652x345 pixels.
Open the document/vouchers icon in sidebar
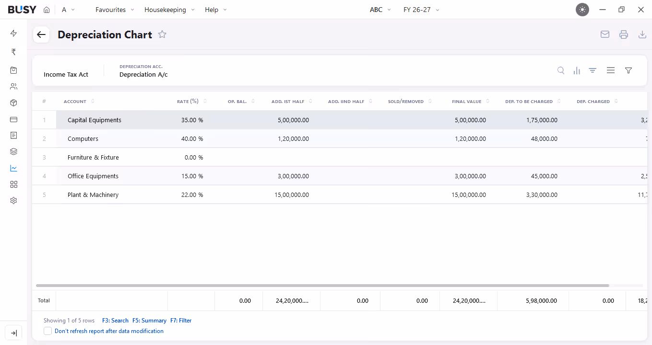point(13,136)
